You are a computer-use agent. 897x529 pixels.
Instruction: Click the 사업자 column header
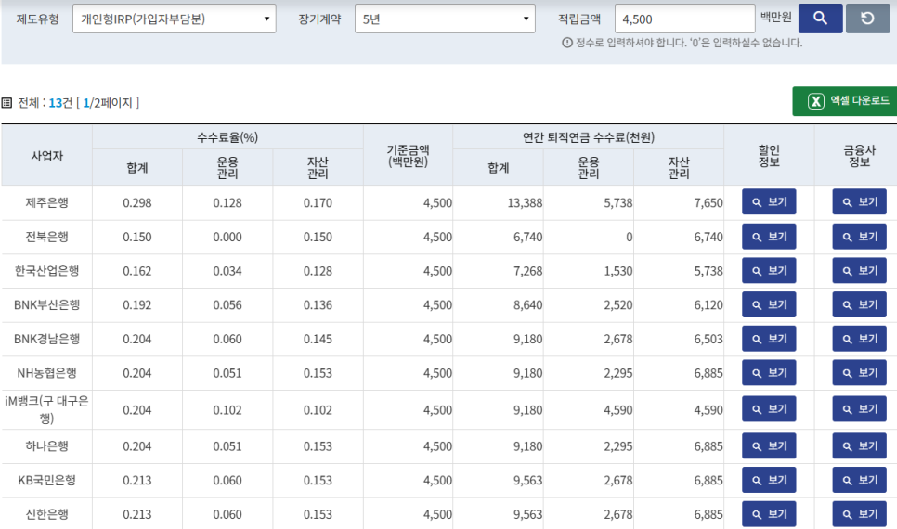point(47,156)
